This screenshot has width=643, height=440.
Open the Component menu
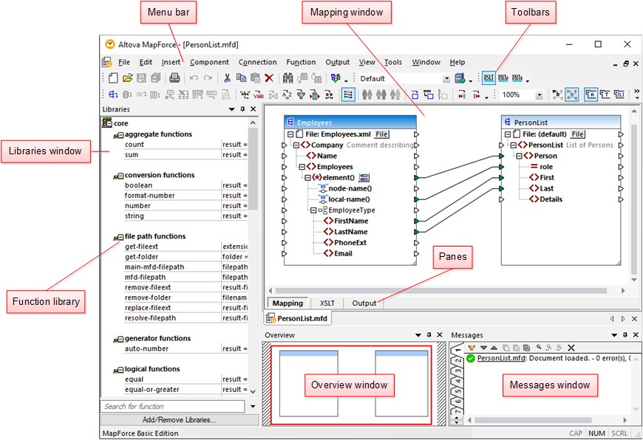point(209,62)
